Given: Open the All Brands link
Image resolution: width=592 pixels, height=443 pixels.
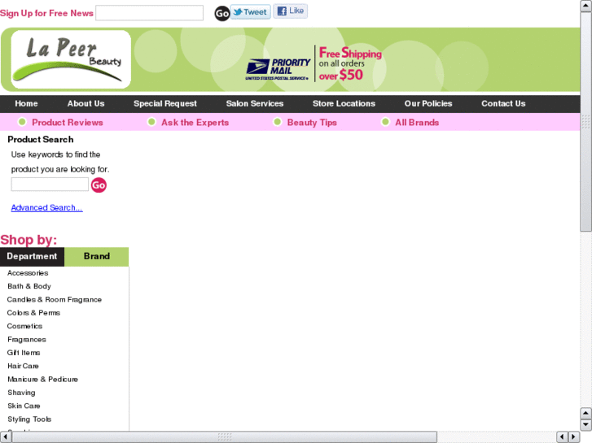Looking at the screenshot, I should [417, 123].
